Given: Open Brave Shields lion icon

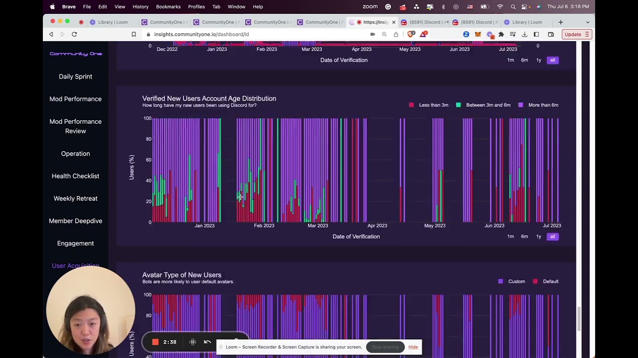Looking at the screenshot, I should click(411, 34).
